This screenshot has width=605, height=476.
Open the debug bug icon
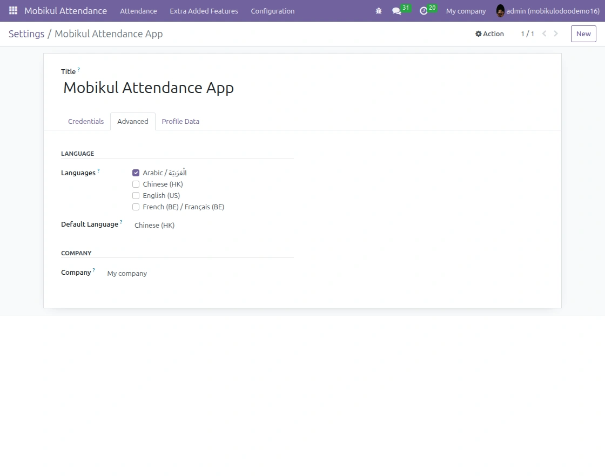click(x=379, y=11)
